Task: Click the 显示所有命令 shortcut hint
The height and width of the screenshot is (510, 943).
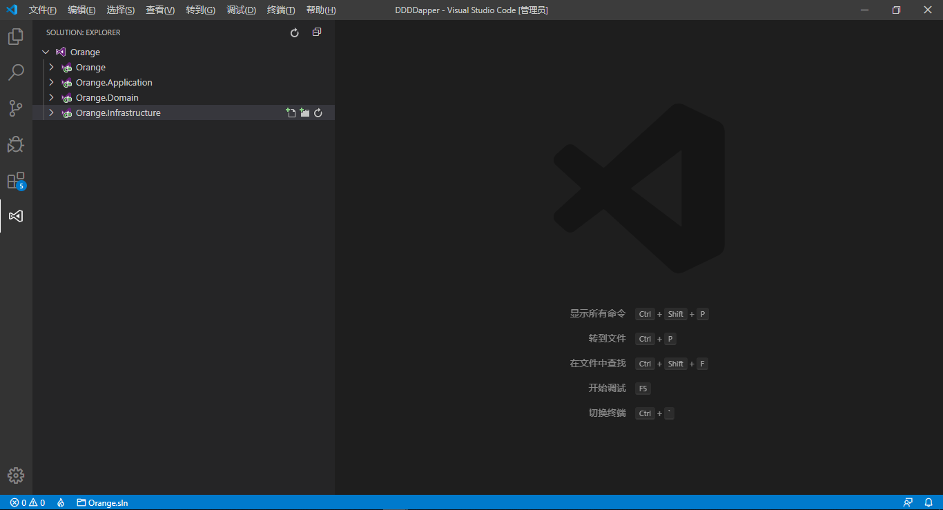Action: pos(598,313)
